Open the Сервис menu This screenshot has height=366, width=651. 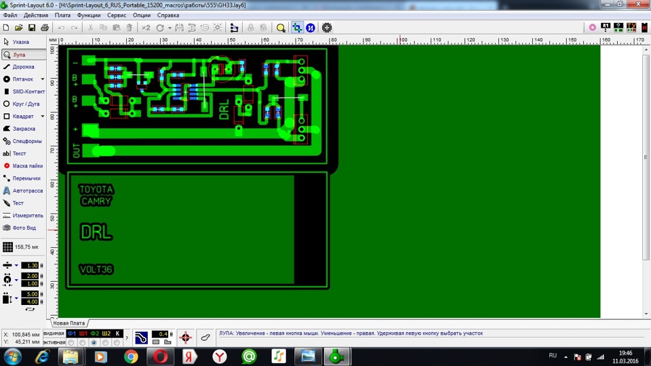[x=117, y=16]
